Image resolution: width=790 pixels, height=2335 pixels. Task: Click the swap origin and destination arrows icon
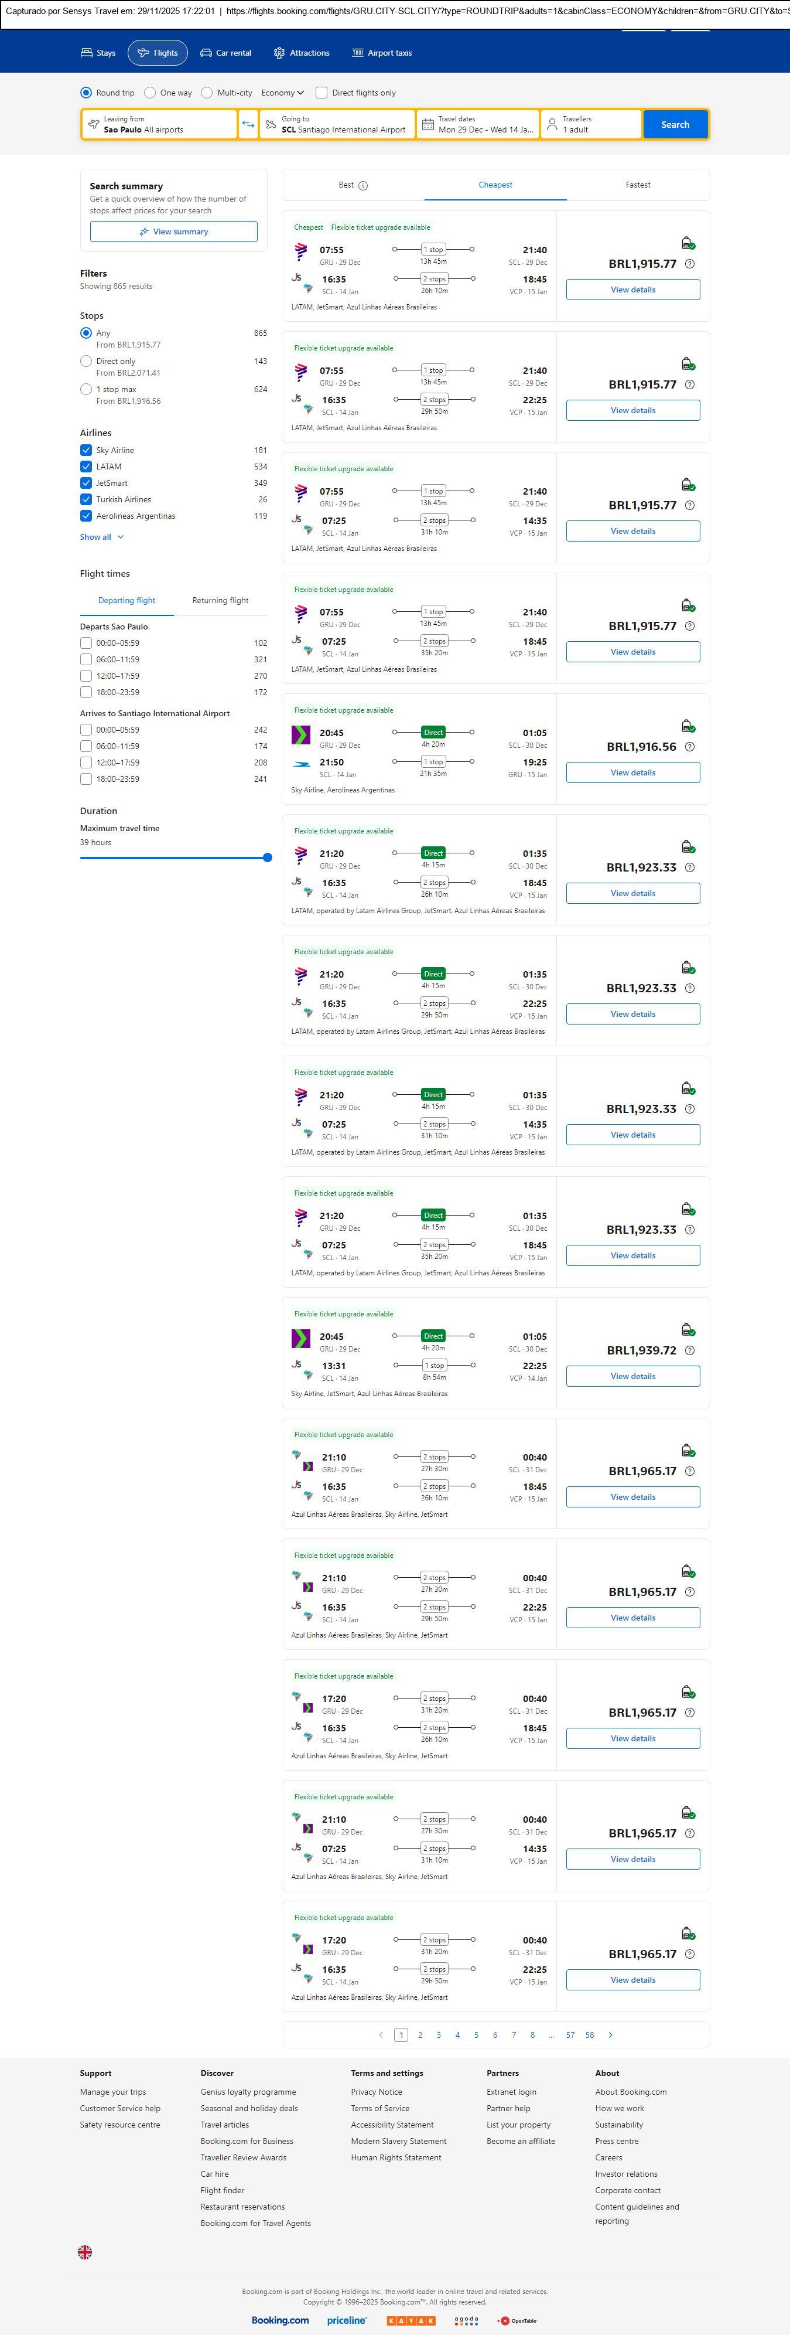[247, 124]
